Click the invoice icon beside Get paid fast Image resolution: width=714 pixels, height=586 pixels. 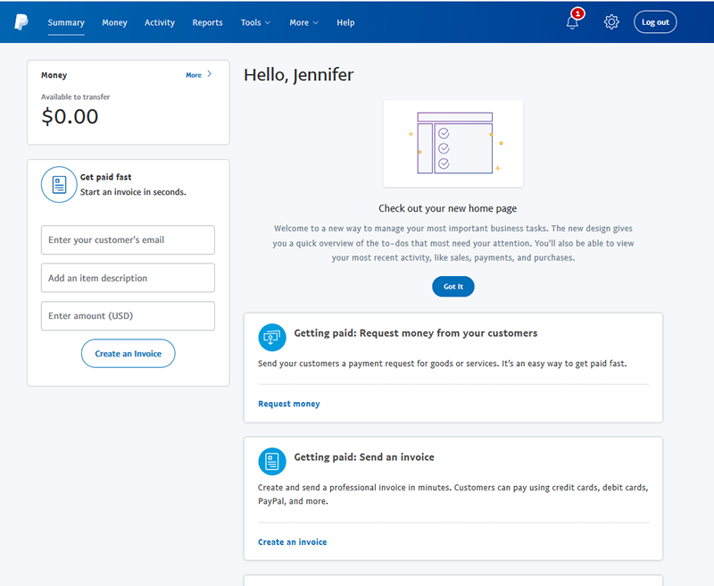[59, 185]
